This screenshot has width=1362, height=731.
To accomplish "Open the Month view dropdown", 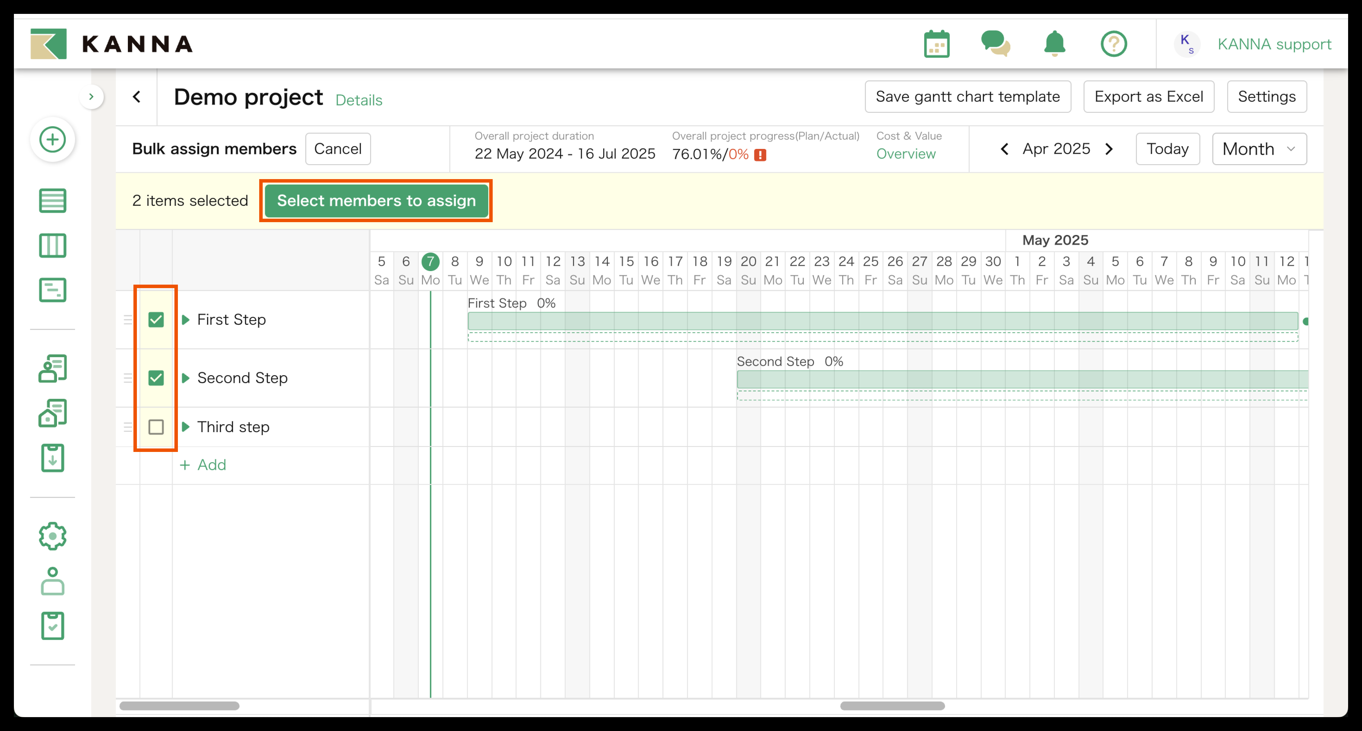I will [x=1260, y=149].
